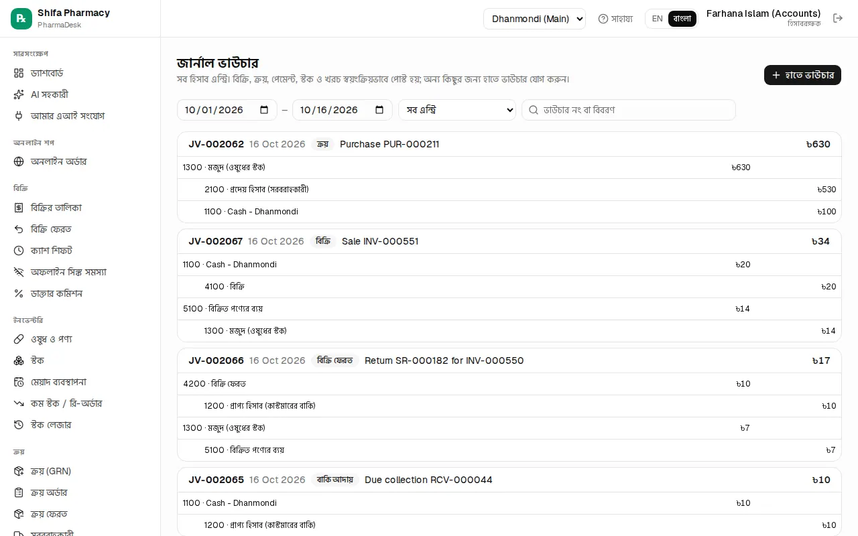Click the logout icon beside Farhana Islam
This screenshot has height=536, width=858.
coord(838,18)
